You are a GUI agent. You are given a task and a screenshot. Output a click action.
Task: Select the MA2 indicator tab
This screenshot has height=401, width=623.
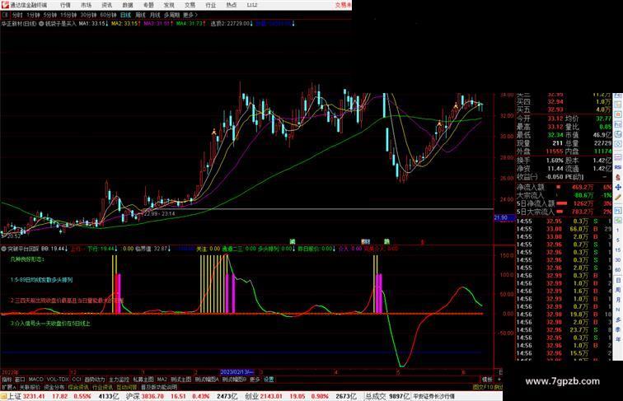point(162,380)
